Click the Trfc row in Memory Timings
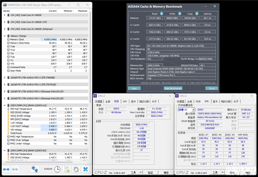Viewport: 258px width, 177px height. point(47,64)
